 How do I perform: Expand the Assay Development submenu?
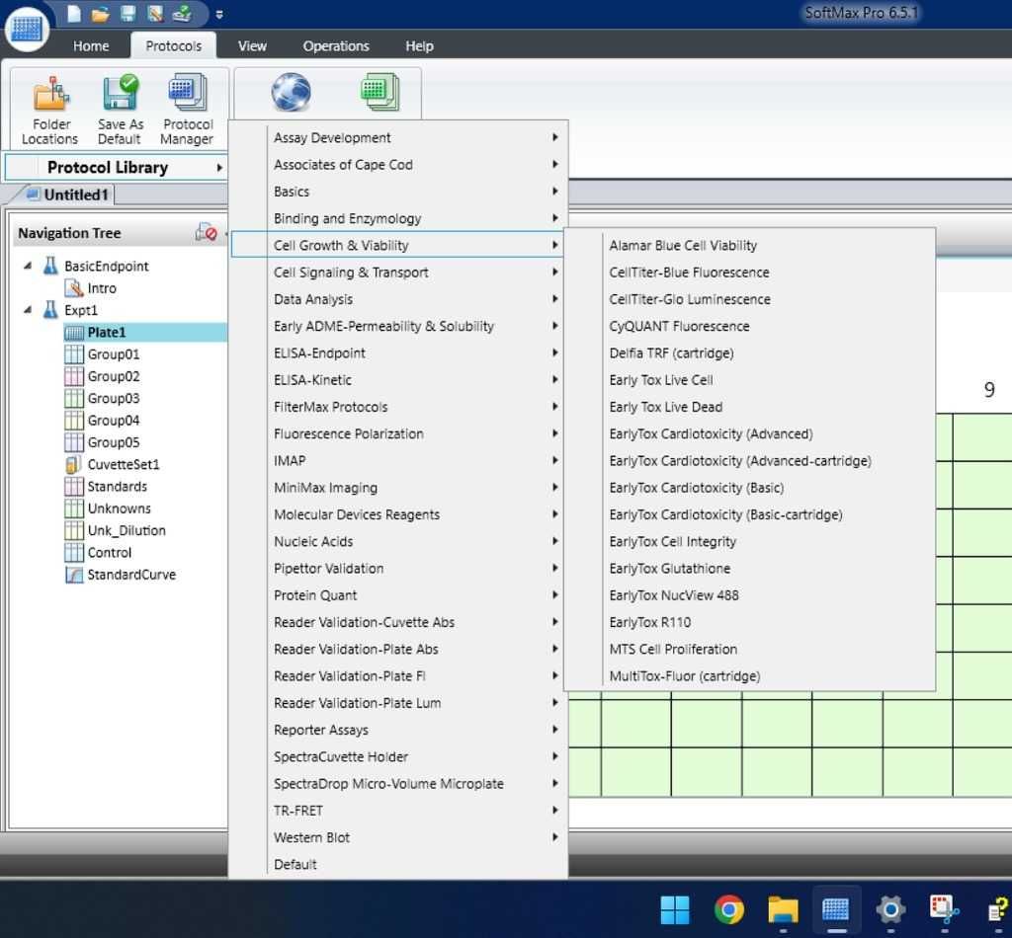[x=399, y=137]
